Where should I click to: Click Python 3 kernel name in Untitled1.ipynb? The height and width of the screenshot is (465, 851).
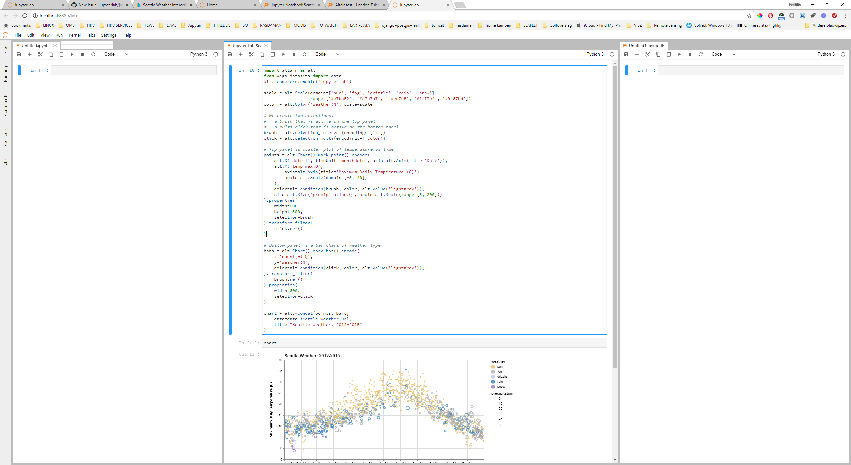pyautogui.click(x=826, y=54)
